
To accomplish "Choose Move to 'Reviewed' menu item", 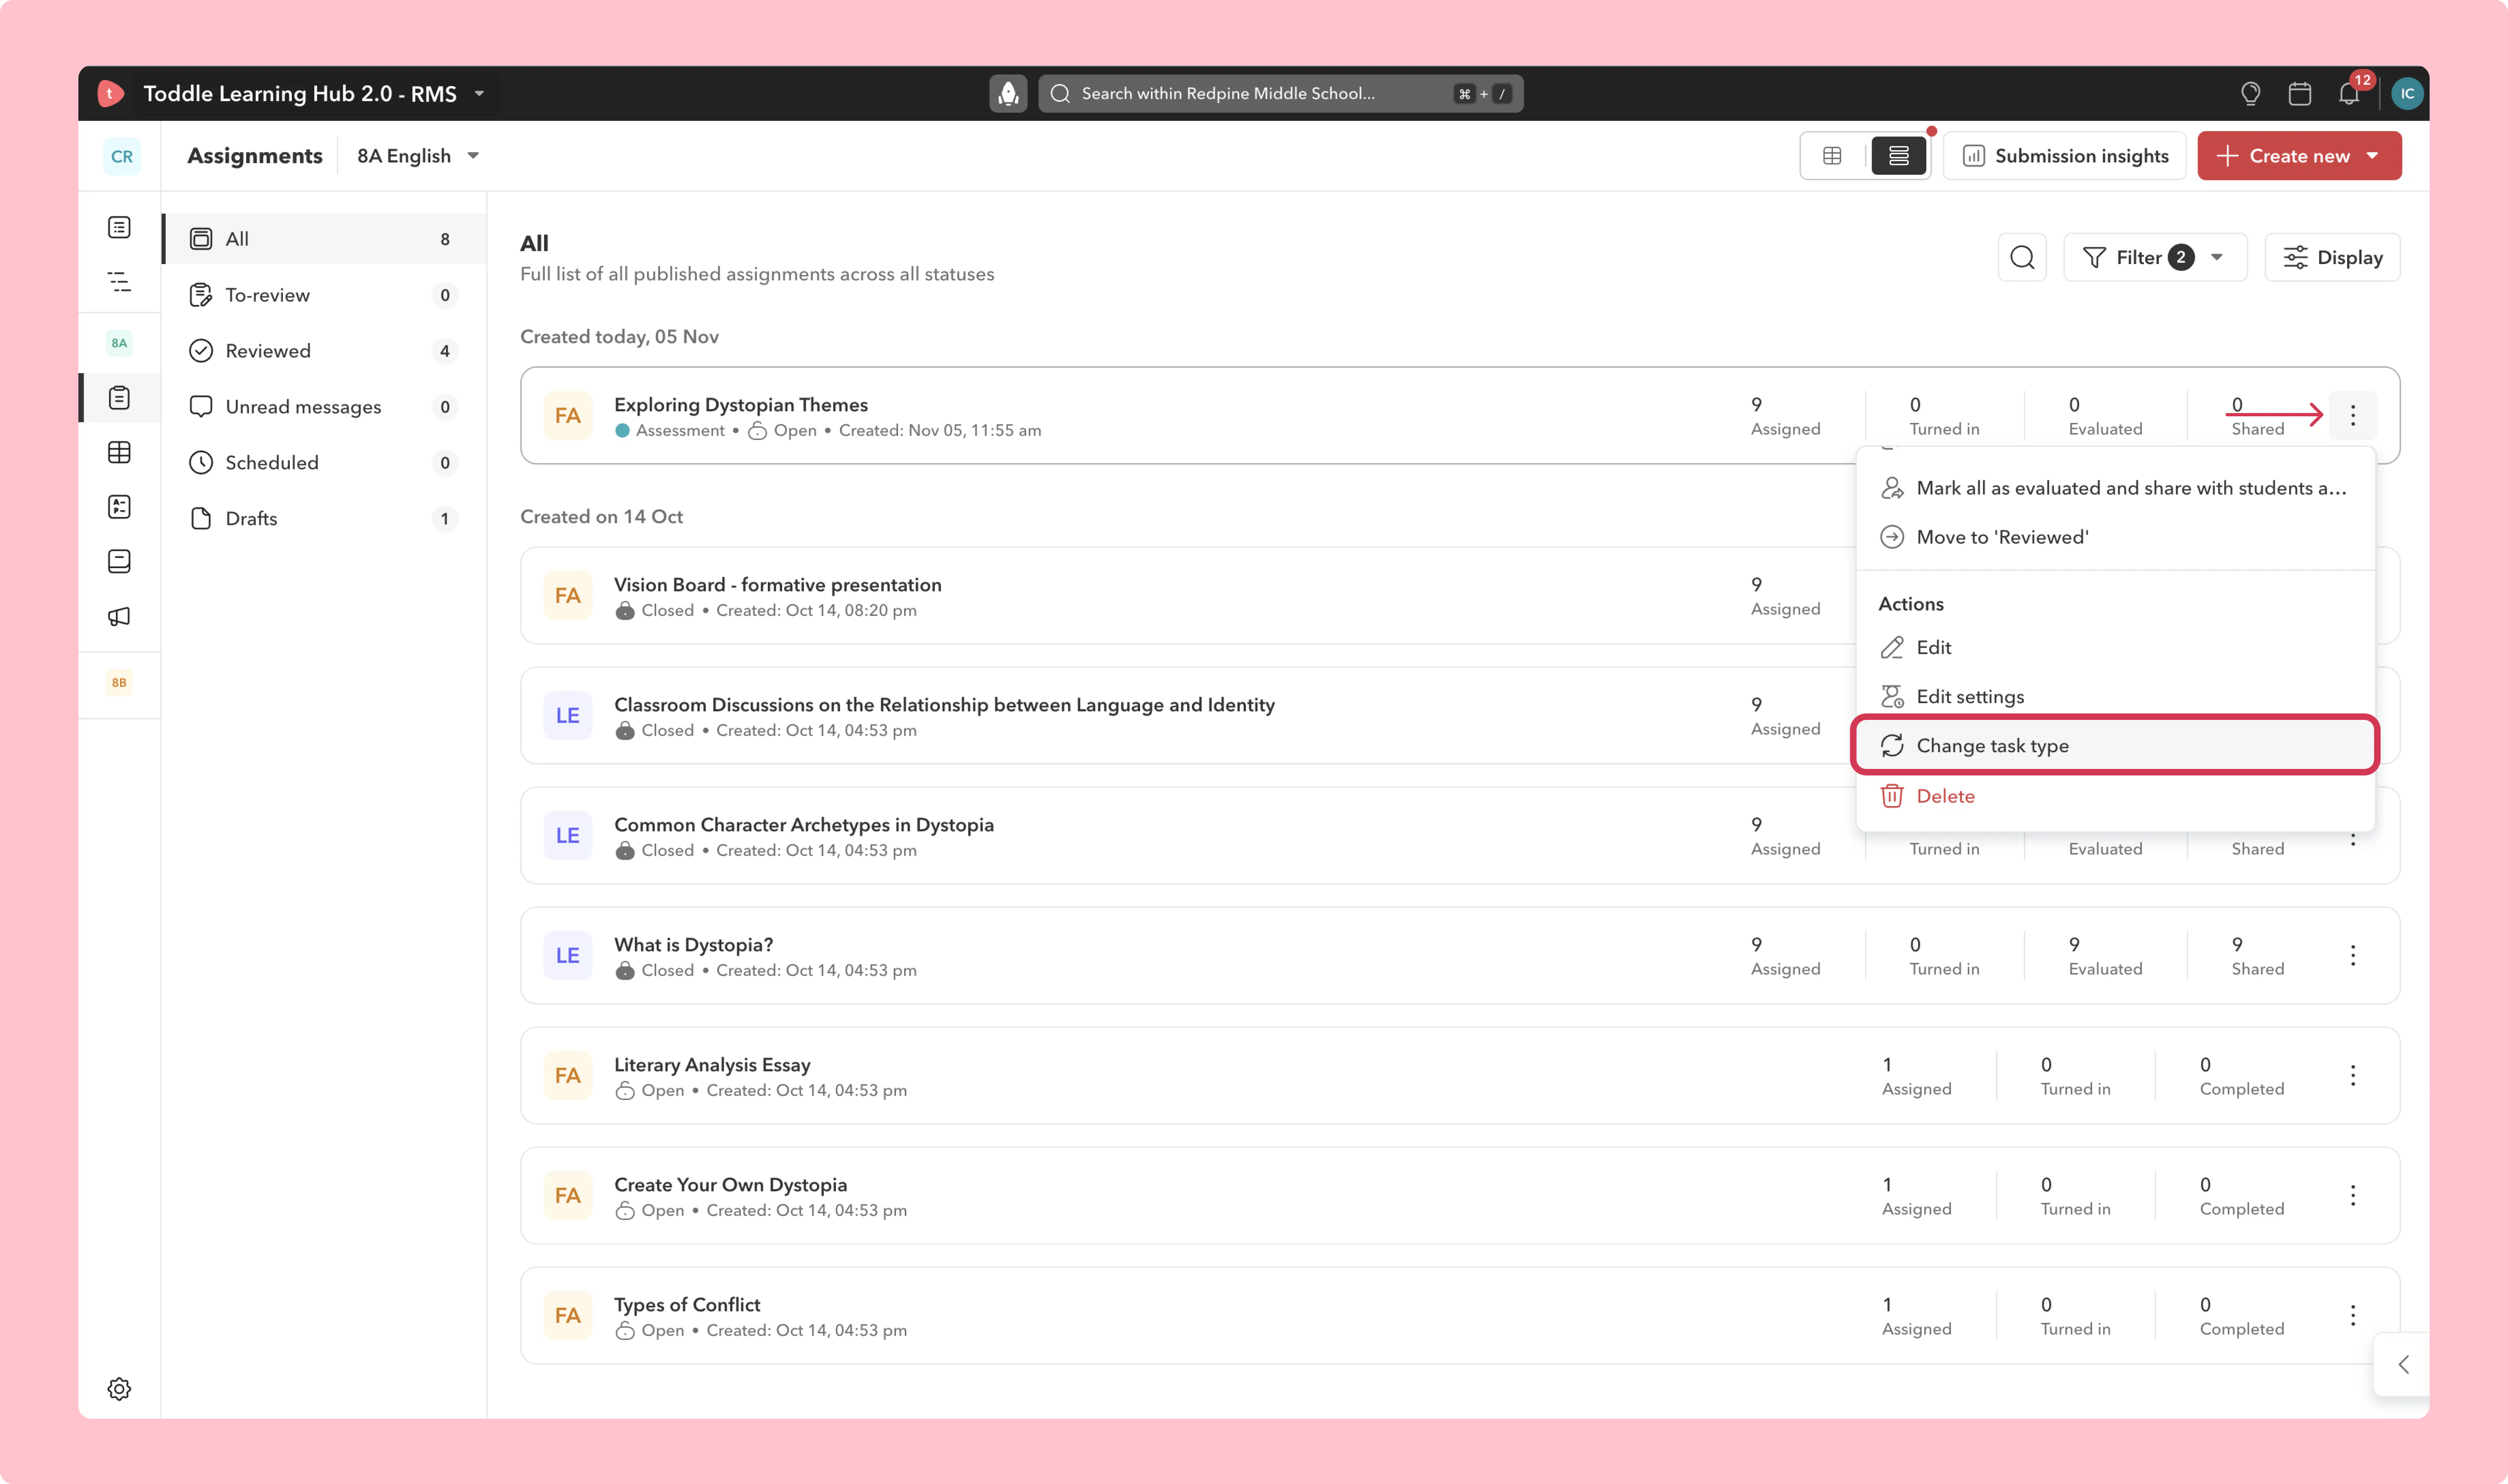I will [2115, 537].
